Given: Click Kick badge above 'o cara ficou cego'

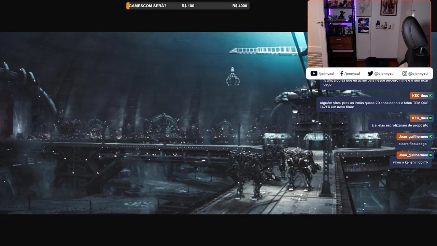Looking at the screenshot, I should (431, 137).
